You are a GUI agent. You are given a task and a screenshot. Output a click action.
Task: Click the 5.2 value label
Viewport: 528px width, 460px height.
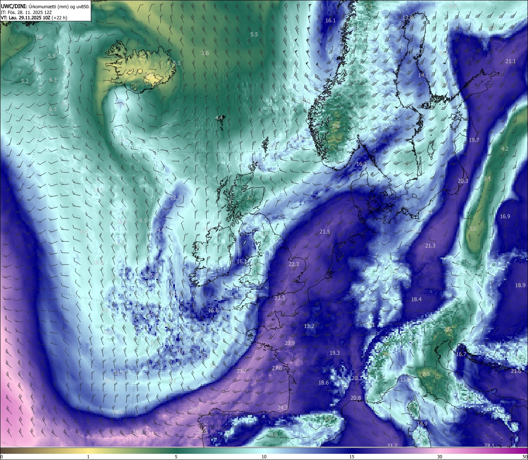(25, 81)
